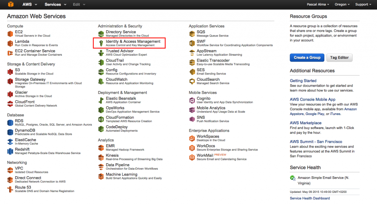This screenshot has width=377, height=205.
Task: Open the Direct Connect link
Action: (x=28, y=178)
